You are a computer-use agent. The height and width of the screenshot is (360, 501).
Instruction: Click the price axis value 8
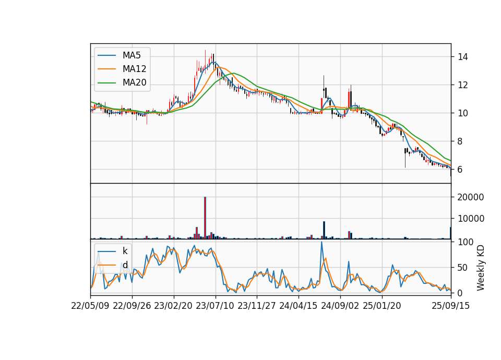(x=460, y=141)
